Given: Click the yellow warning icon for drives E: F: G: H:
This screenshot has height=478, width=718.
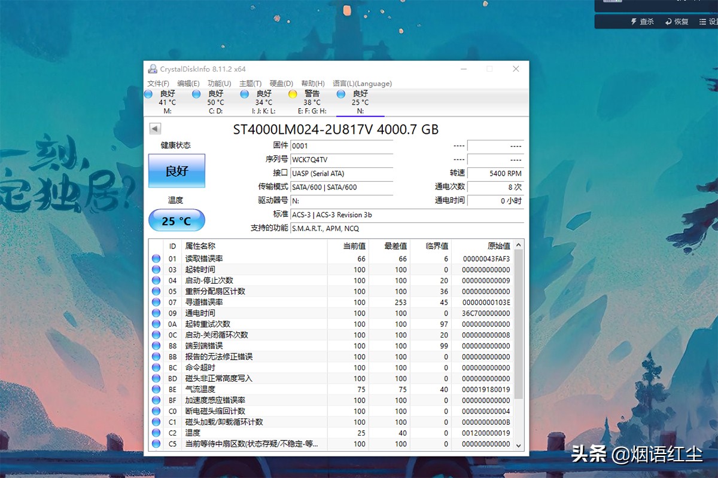Looking at the screenshot, I should 293,94.
